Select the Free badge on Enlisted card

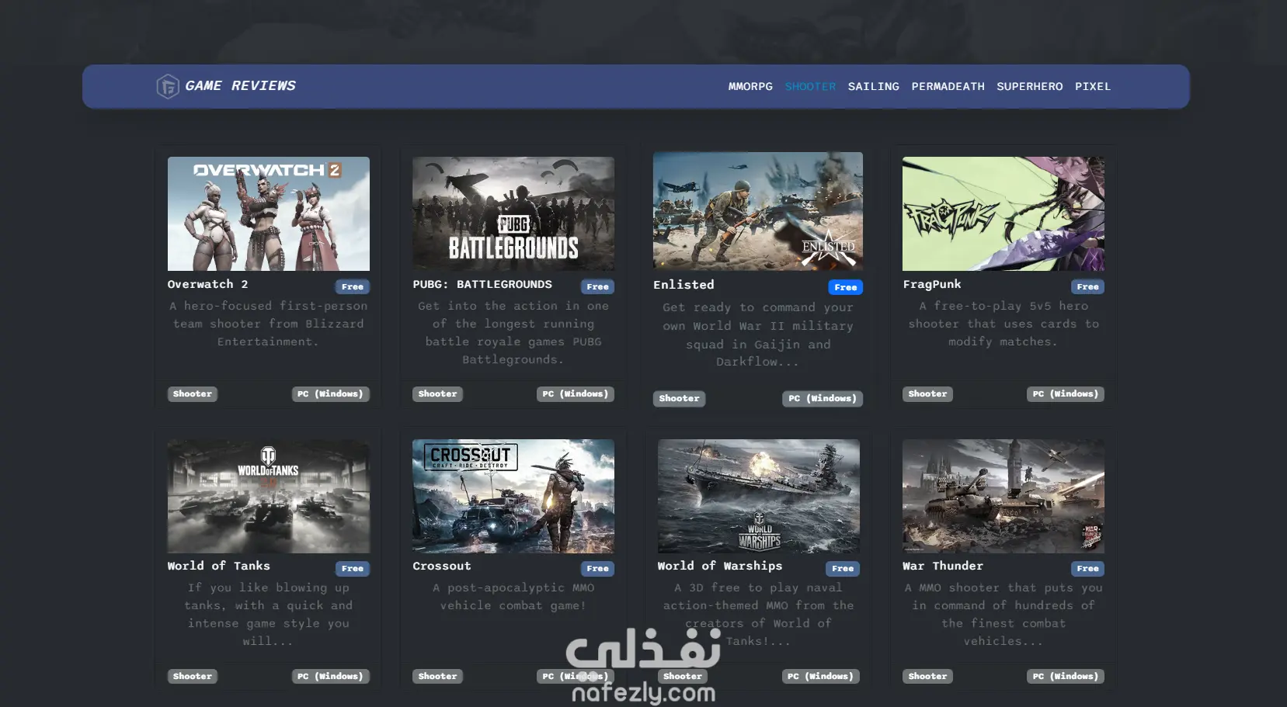pos(846,287)
